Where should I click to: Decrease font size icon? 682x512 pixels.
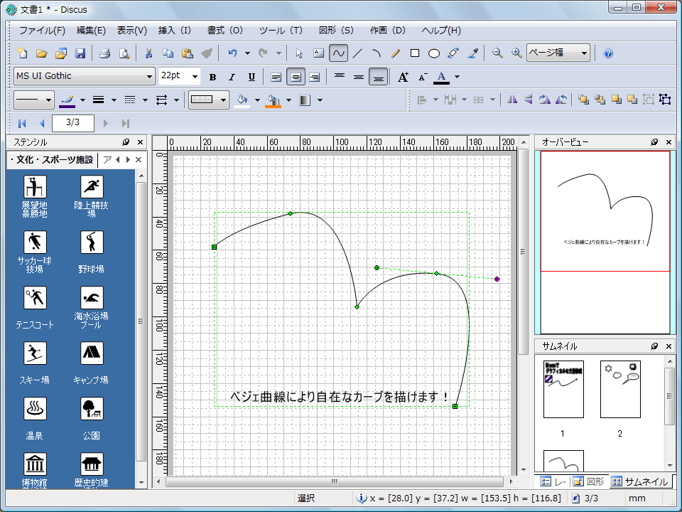click(x=423, y=77)
